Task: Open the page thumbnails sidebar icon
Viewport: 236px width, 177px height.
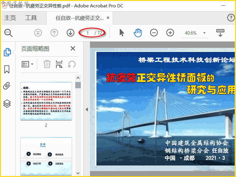Action: pyautogui.click(x=7, y=52)
